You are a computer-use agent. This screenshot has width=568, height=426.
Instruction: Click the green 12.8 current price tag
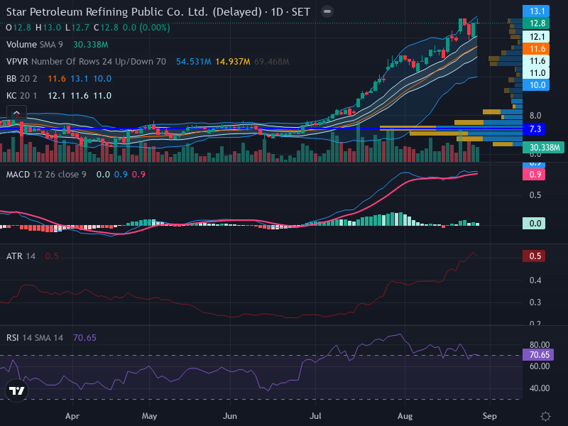click(536, 23)
